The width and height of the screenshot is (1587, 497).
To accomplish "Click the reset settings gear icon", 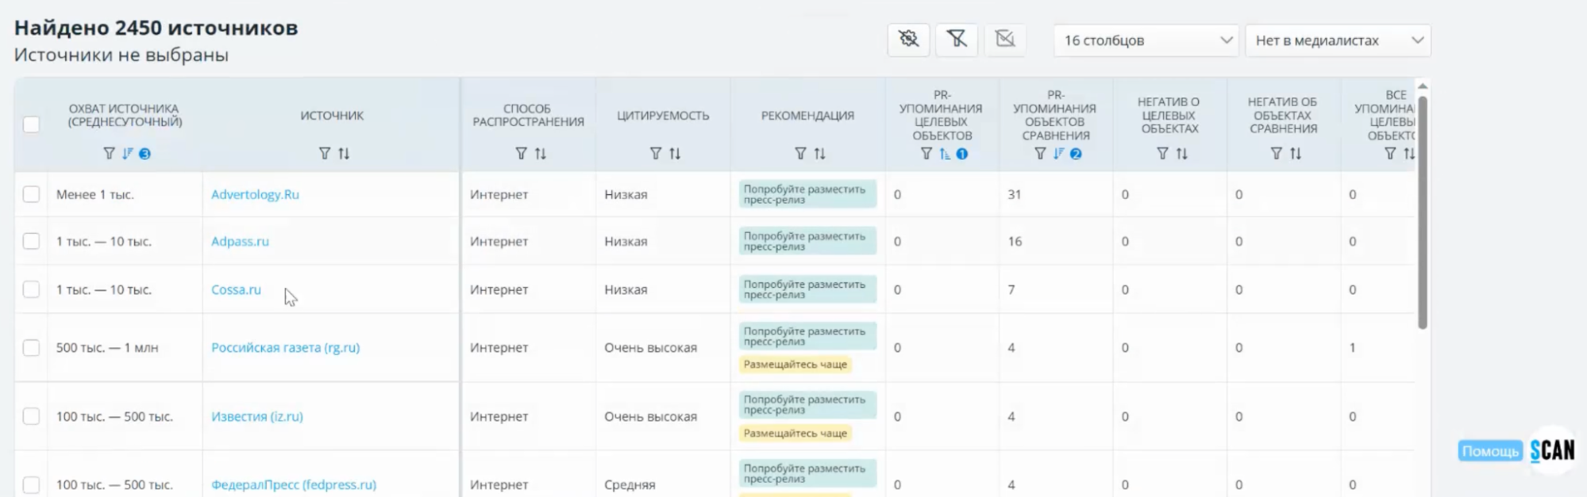I will (x=908, y=39).
